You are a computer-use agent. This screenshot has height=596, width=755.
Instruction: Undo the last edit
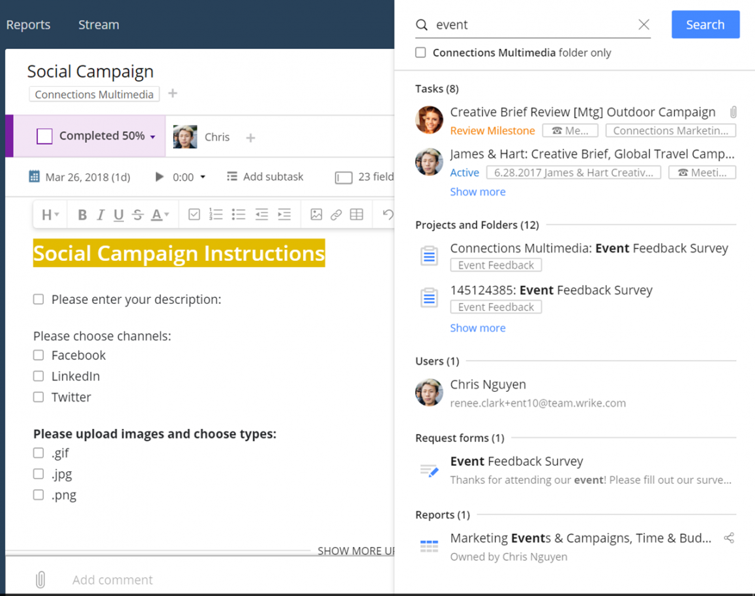click(x=388, y=215)
